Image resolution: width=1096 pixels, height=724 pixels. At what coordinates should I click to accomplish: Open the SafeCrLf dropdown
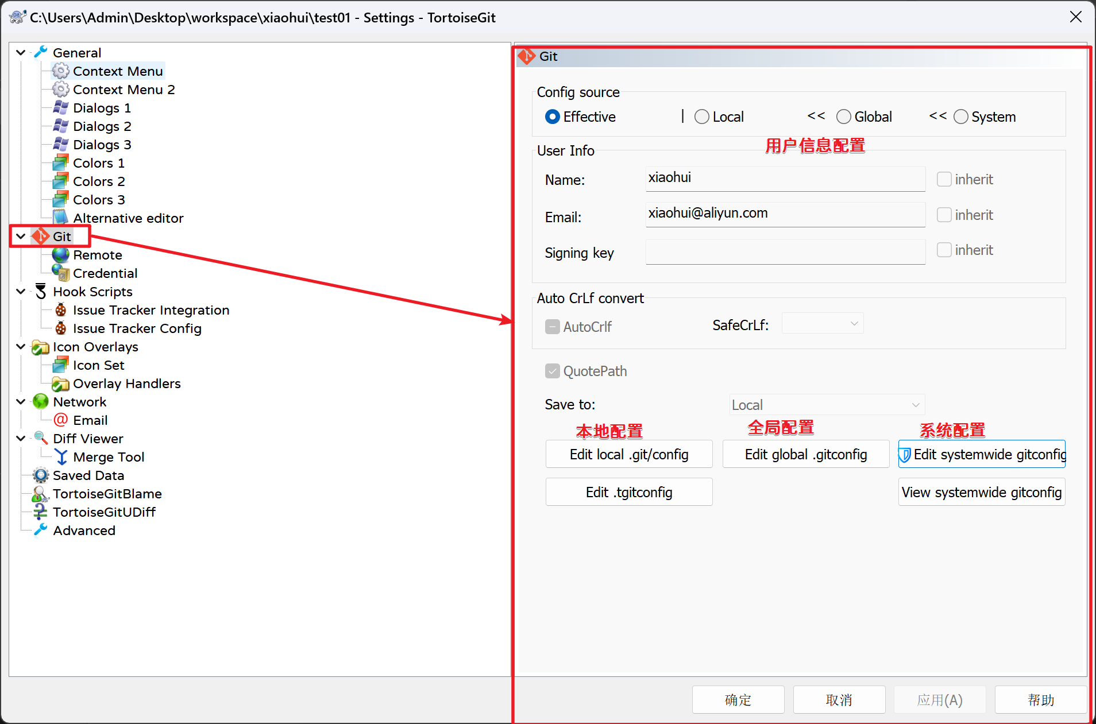pyautogui.click(x=823, y=324)
